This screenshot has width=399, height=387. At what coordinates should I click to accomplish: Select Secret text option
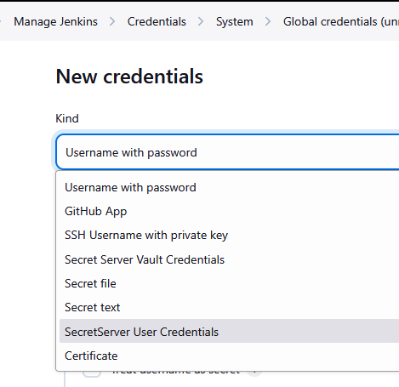pos(230,307)
